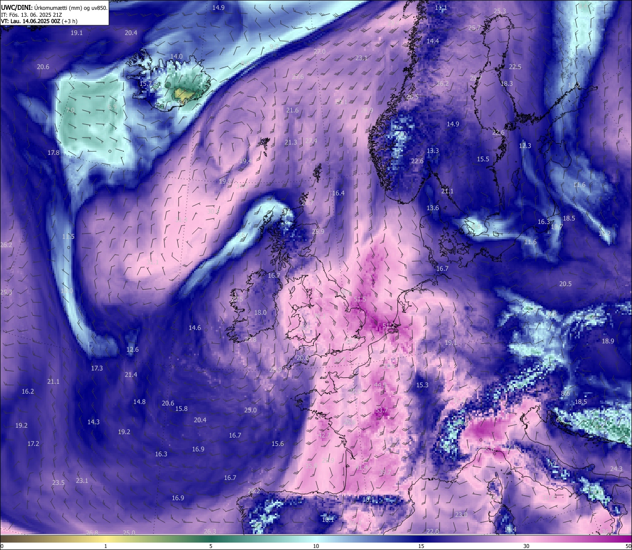Click the 30 tick label on color scale
The width and height of the screenshot is (632, 550).
click(526, 546)
